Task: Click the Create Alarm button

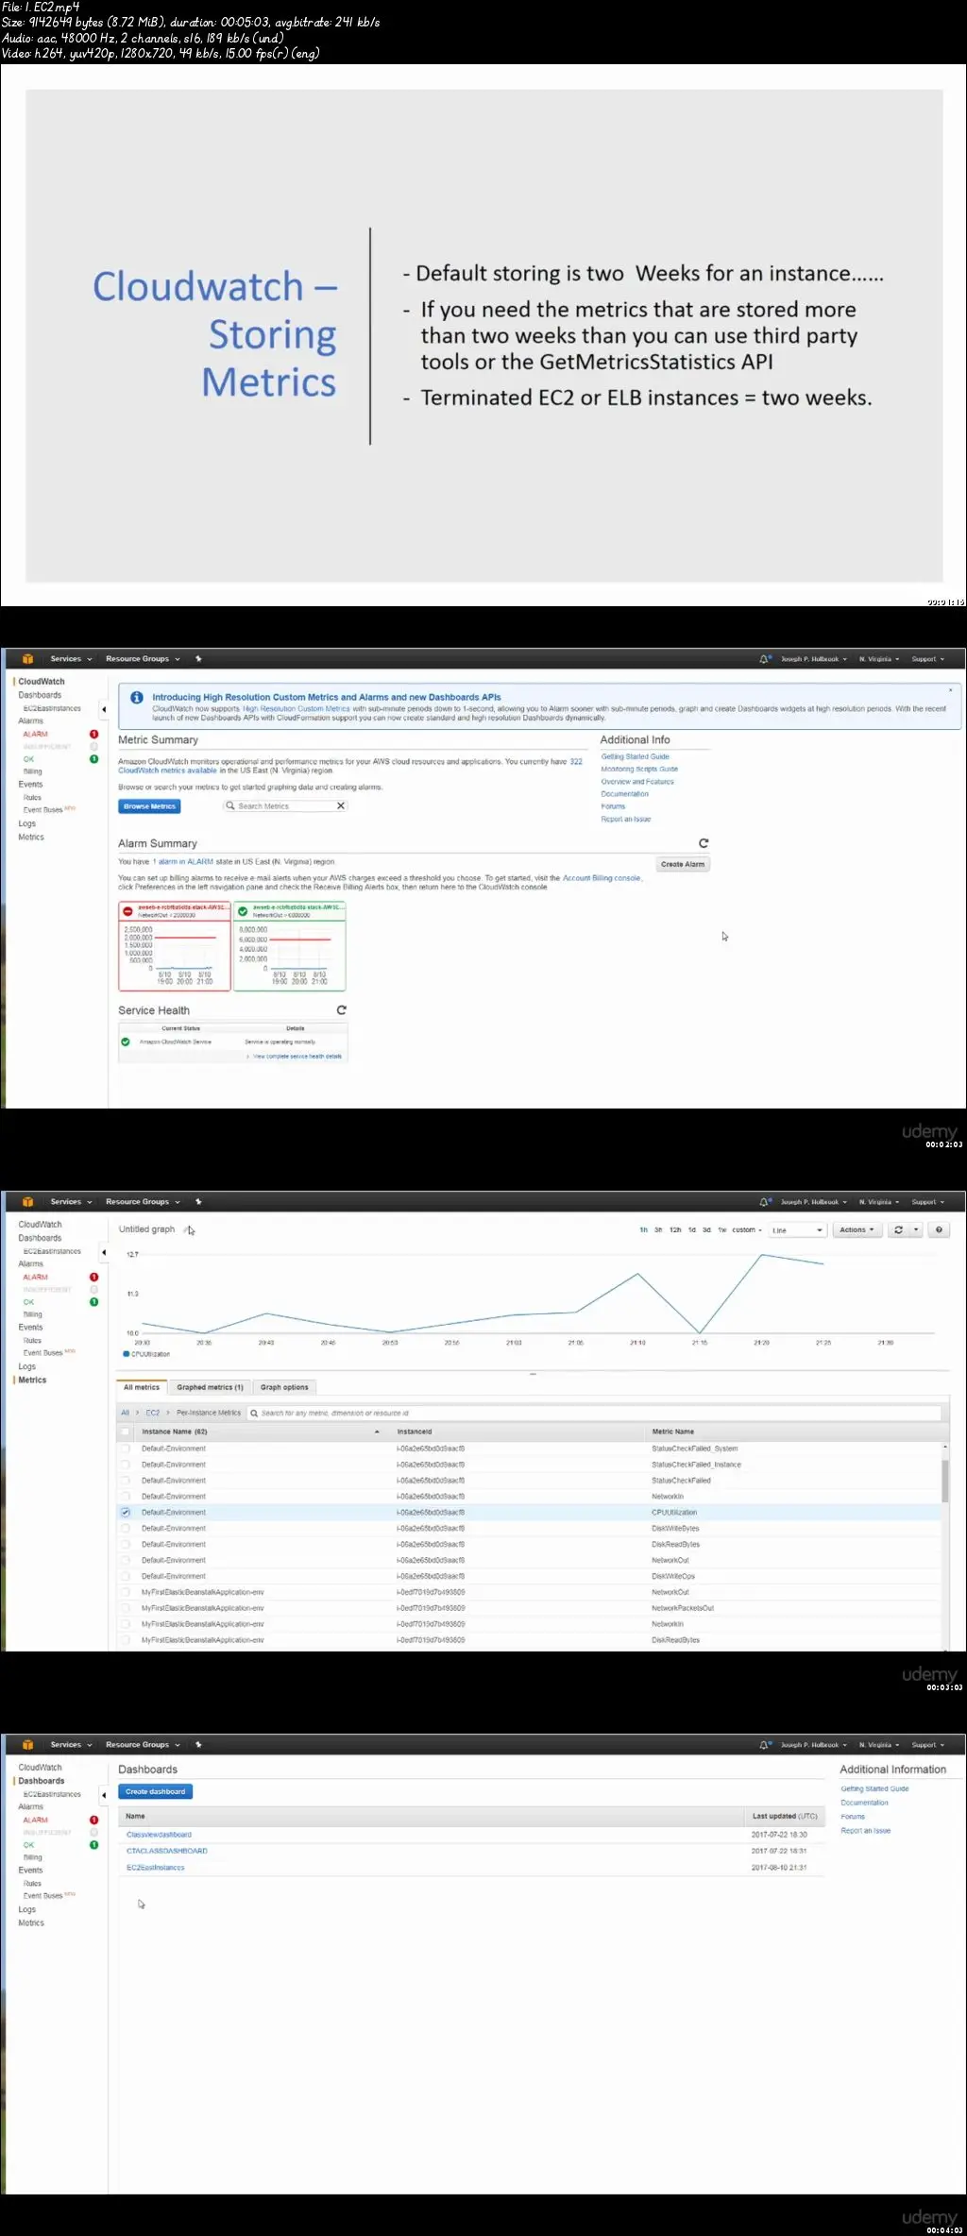Action: (x=683, y=864)
